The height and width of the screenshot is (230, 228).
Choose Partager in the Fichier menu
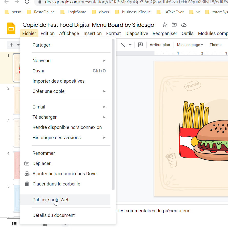(x=65, y=45)
